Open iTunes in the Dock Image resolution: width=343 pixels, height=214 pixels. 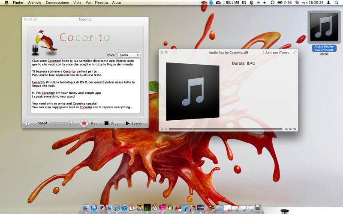coord(124,208)
